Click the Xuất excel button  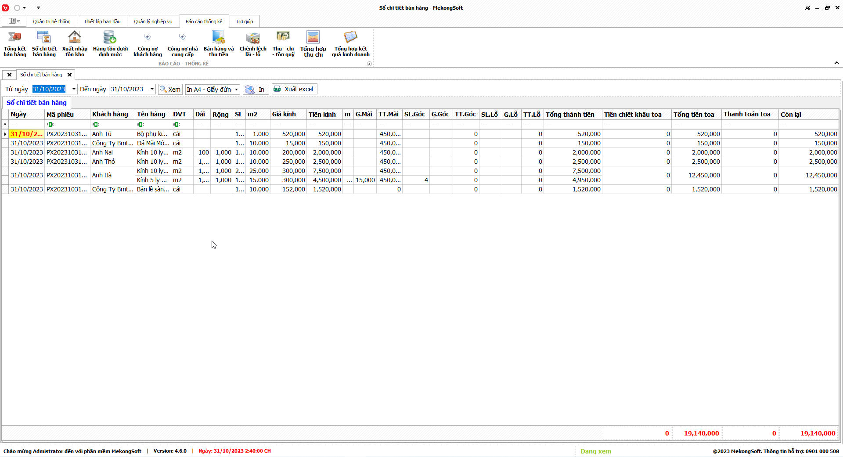(294, 89)
